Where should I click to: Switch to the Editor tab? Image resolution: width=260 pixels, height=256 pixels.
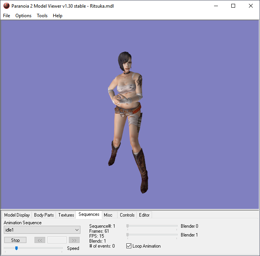[x=144, y=215]
